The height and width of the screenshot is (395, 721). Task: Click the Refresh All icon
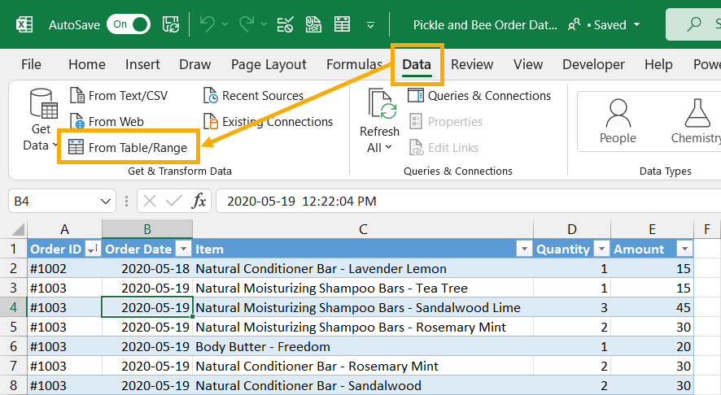pyautogui.click(x=381, y=105)
